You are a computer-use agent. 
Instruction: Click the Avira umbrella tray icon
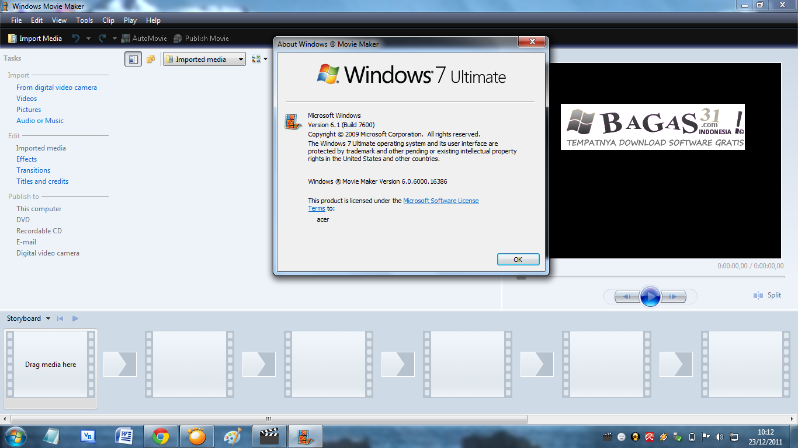pos(650,436)
